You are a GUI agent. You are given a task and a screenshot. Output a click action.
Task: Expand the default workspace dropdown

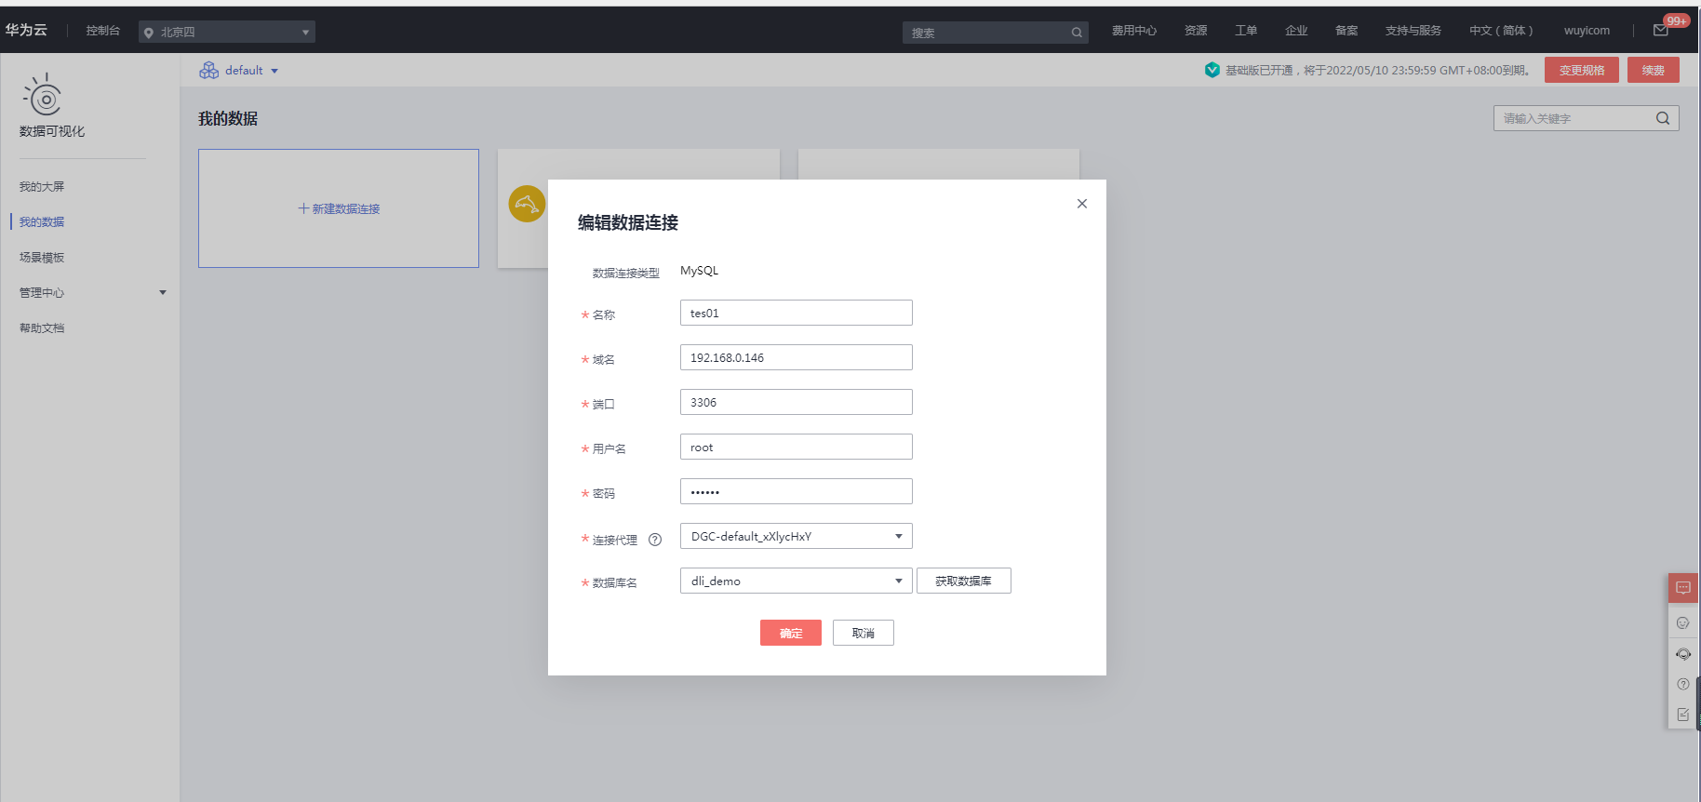click(275, 71)
